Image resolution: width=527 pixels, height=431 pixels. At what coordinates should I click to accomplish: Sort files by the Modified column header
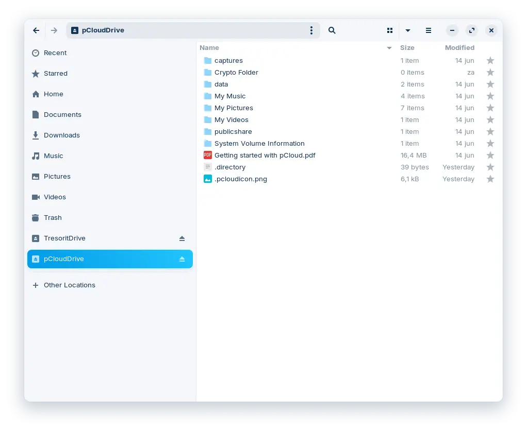coord(459,48)
